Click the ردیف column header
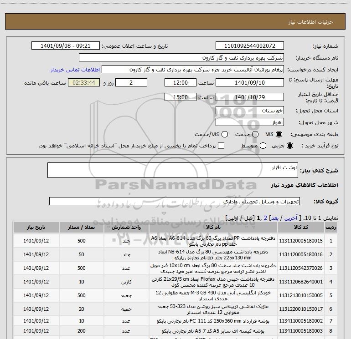The height and width of the screenshot is (339, 351). [x=331, y=227]
